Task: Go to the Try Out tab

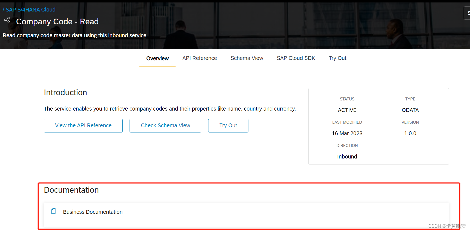Action: pyautogui.click(x=337, y=58)
